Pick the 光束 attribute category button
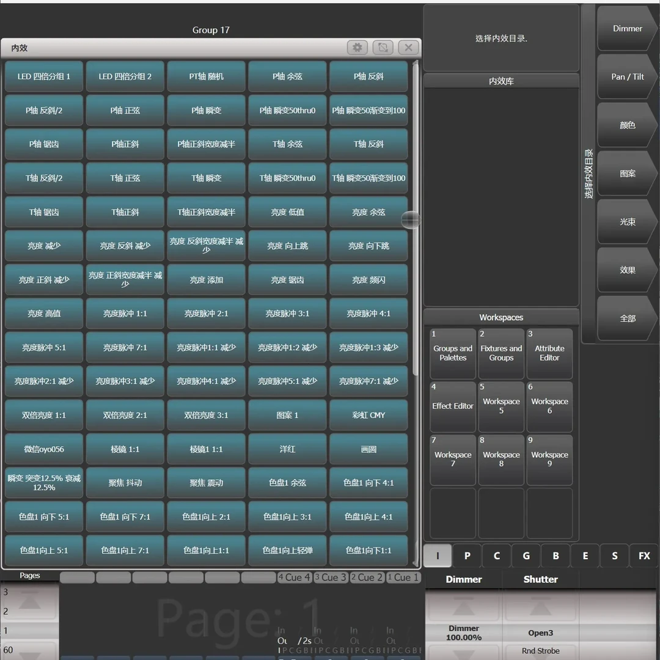 tap(627, 222)
